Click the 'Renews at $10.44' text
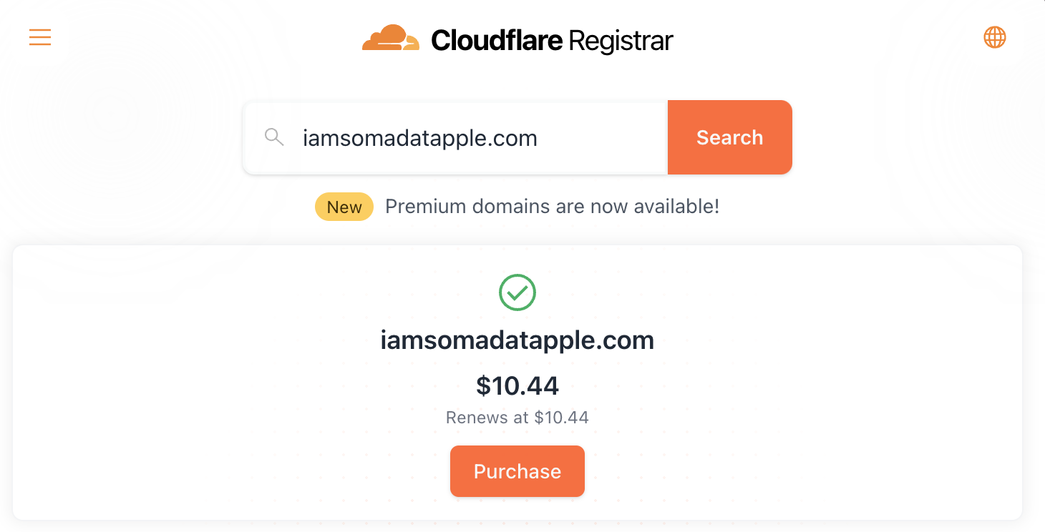Viewport: 1045px width, 532px height. pyautogui.click(x=517, y=418)
